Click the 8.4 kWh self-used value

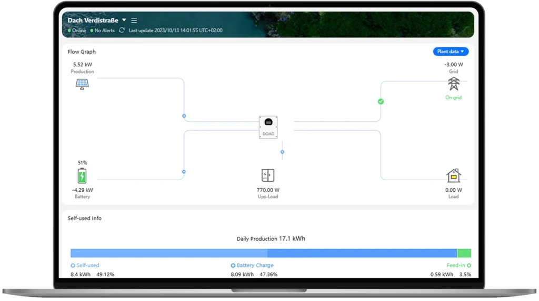click(x=81, y=275)
